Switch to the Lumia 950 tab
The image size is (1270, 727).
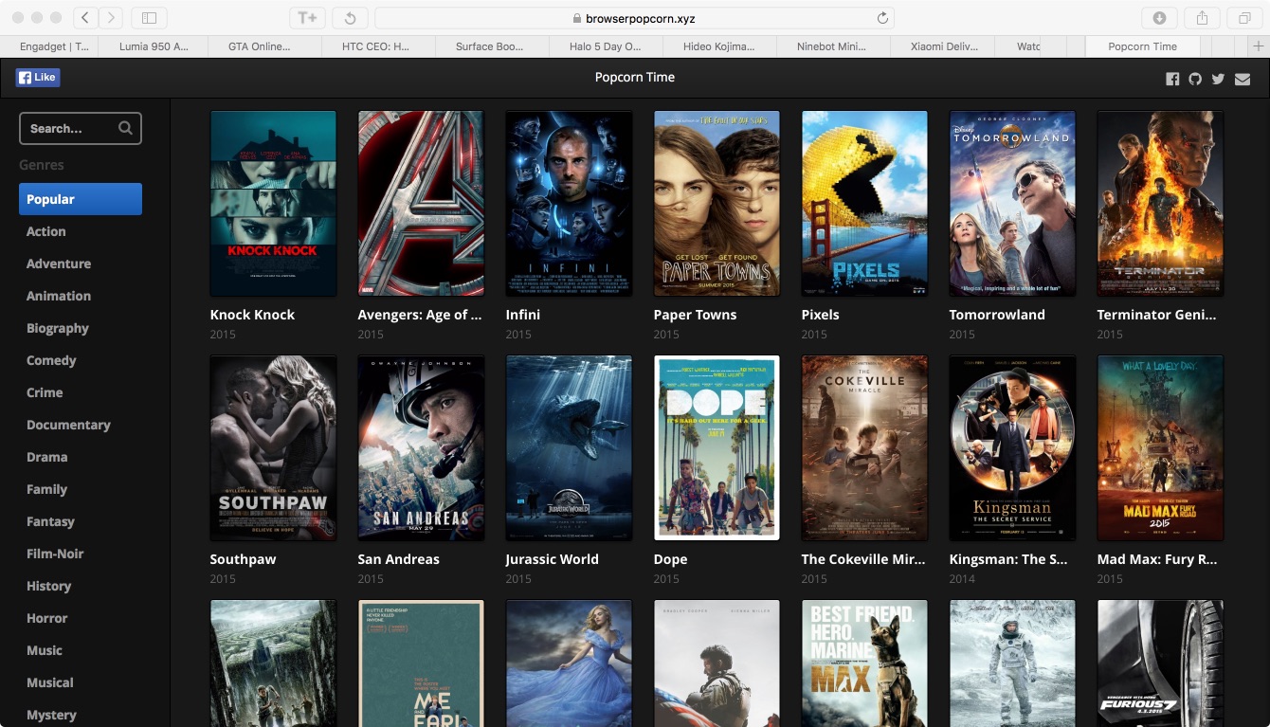(x=152, y=46)
